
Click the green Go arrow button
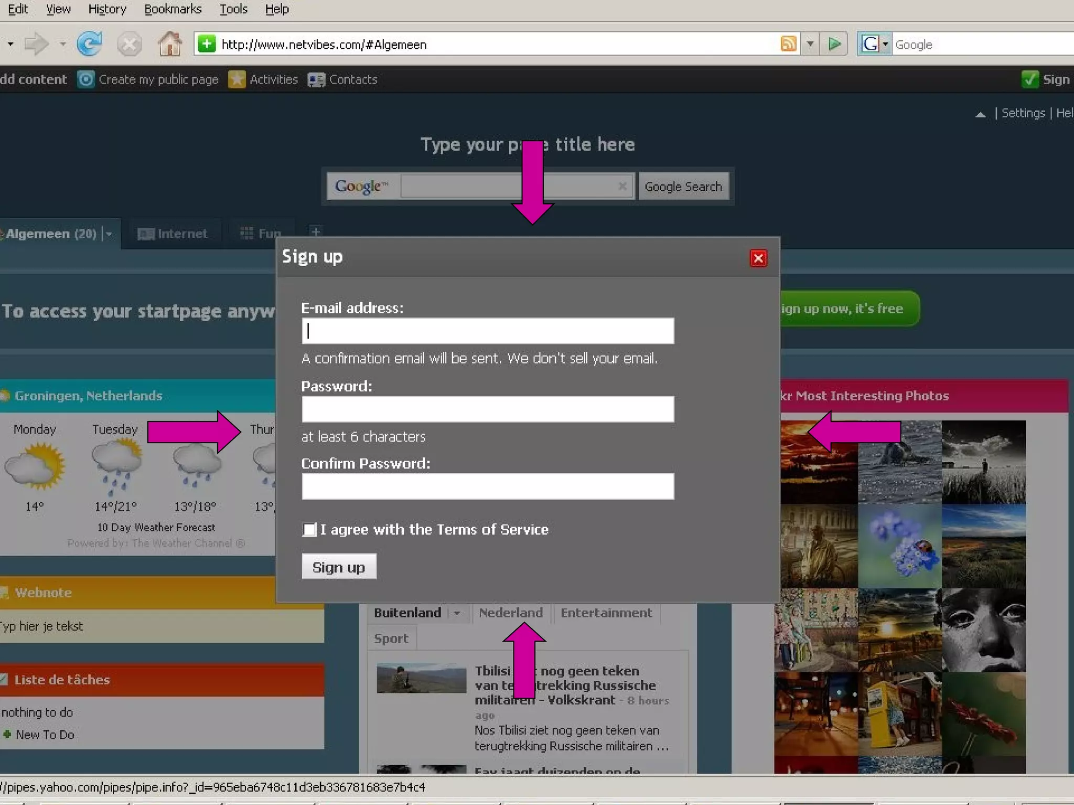tap(834, 44)
